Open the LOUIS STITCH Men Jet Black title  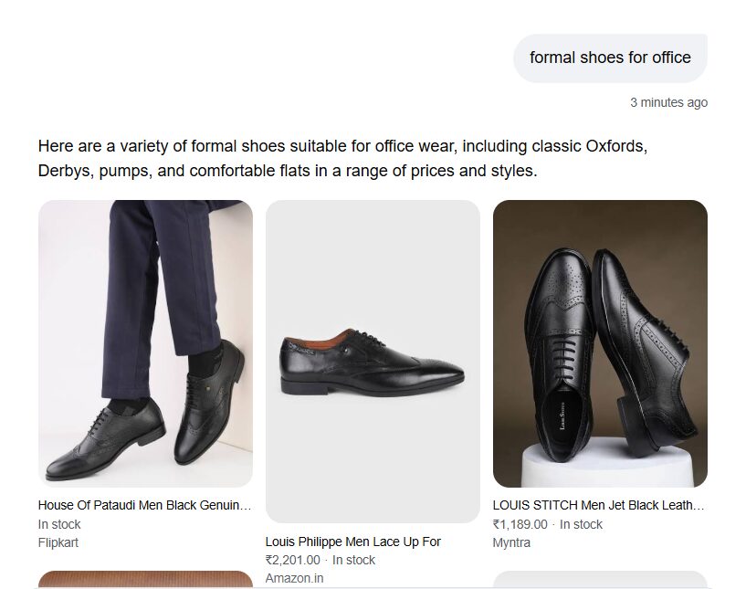pos(598,505)
